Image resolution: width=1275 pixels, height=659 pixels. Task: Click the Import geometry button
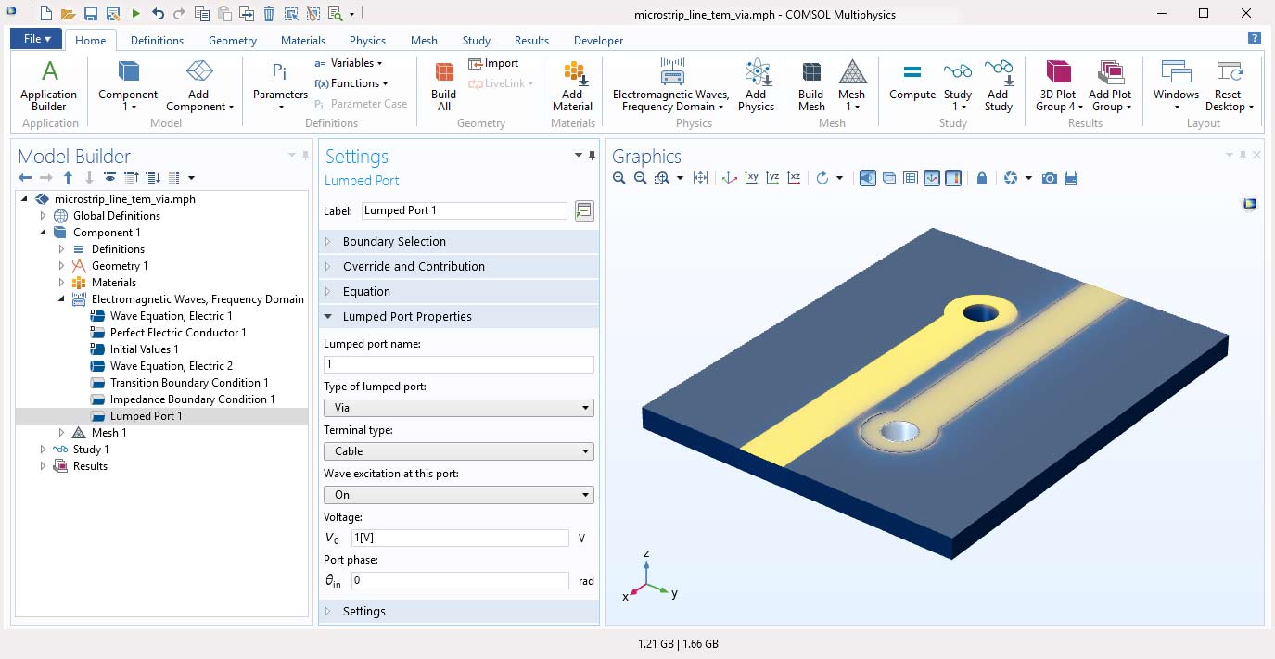coord(493,63)
